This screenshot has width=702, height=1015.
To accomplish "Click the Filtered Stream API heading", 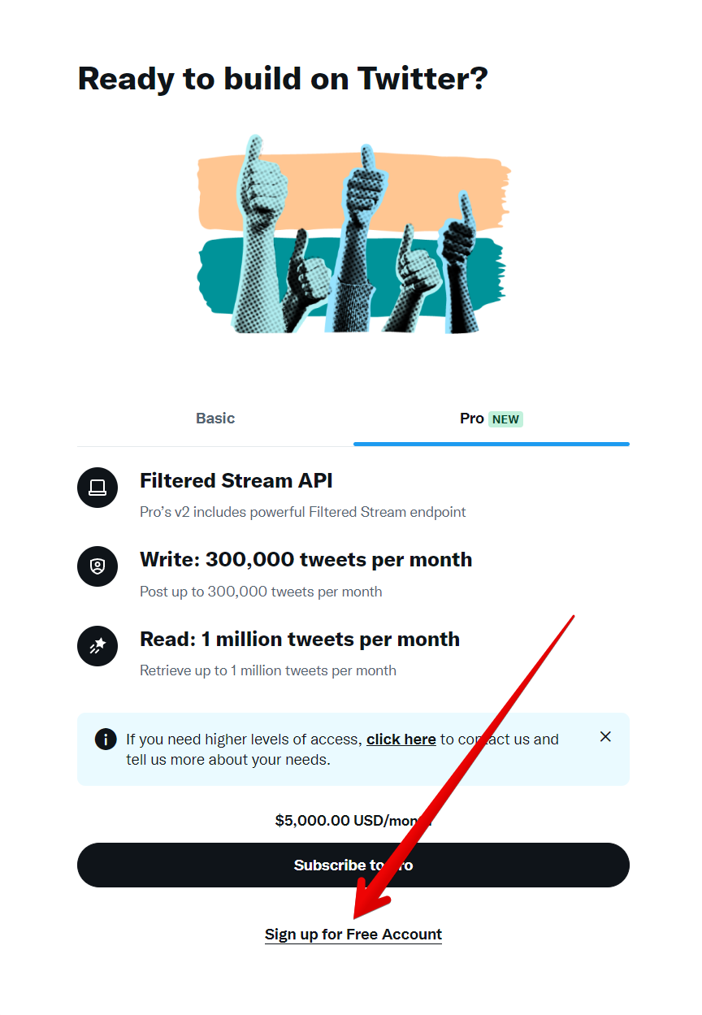I will [236, 481].
